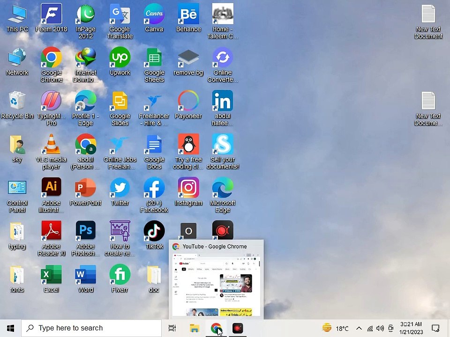Click the volume speaker tray icon
Screen dimensions: 450x337
point(380,329)
